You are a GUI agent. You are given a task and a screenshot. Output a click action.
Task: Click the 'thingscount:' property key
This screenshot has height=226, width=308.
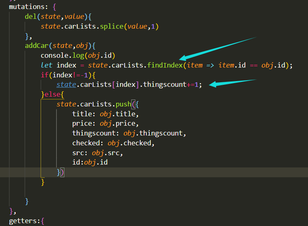click(96, 133)
